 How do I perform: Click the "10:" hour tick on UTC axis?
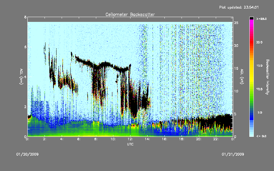[113, 139]
